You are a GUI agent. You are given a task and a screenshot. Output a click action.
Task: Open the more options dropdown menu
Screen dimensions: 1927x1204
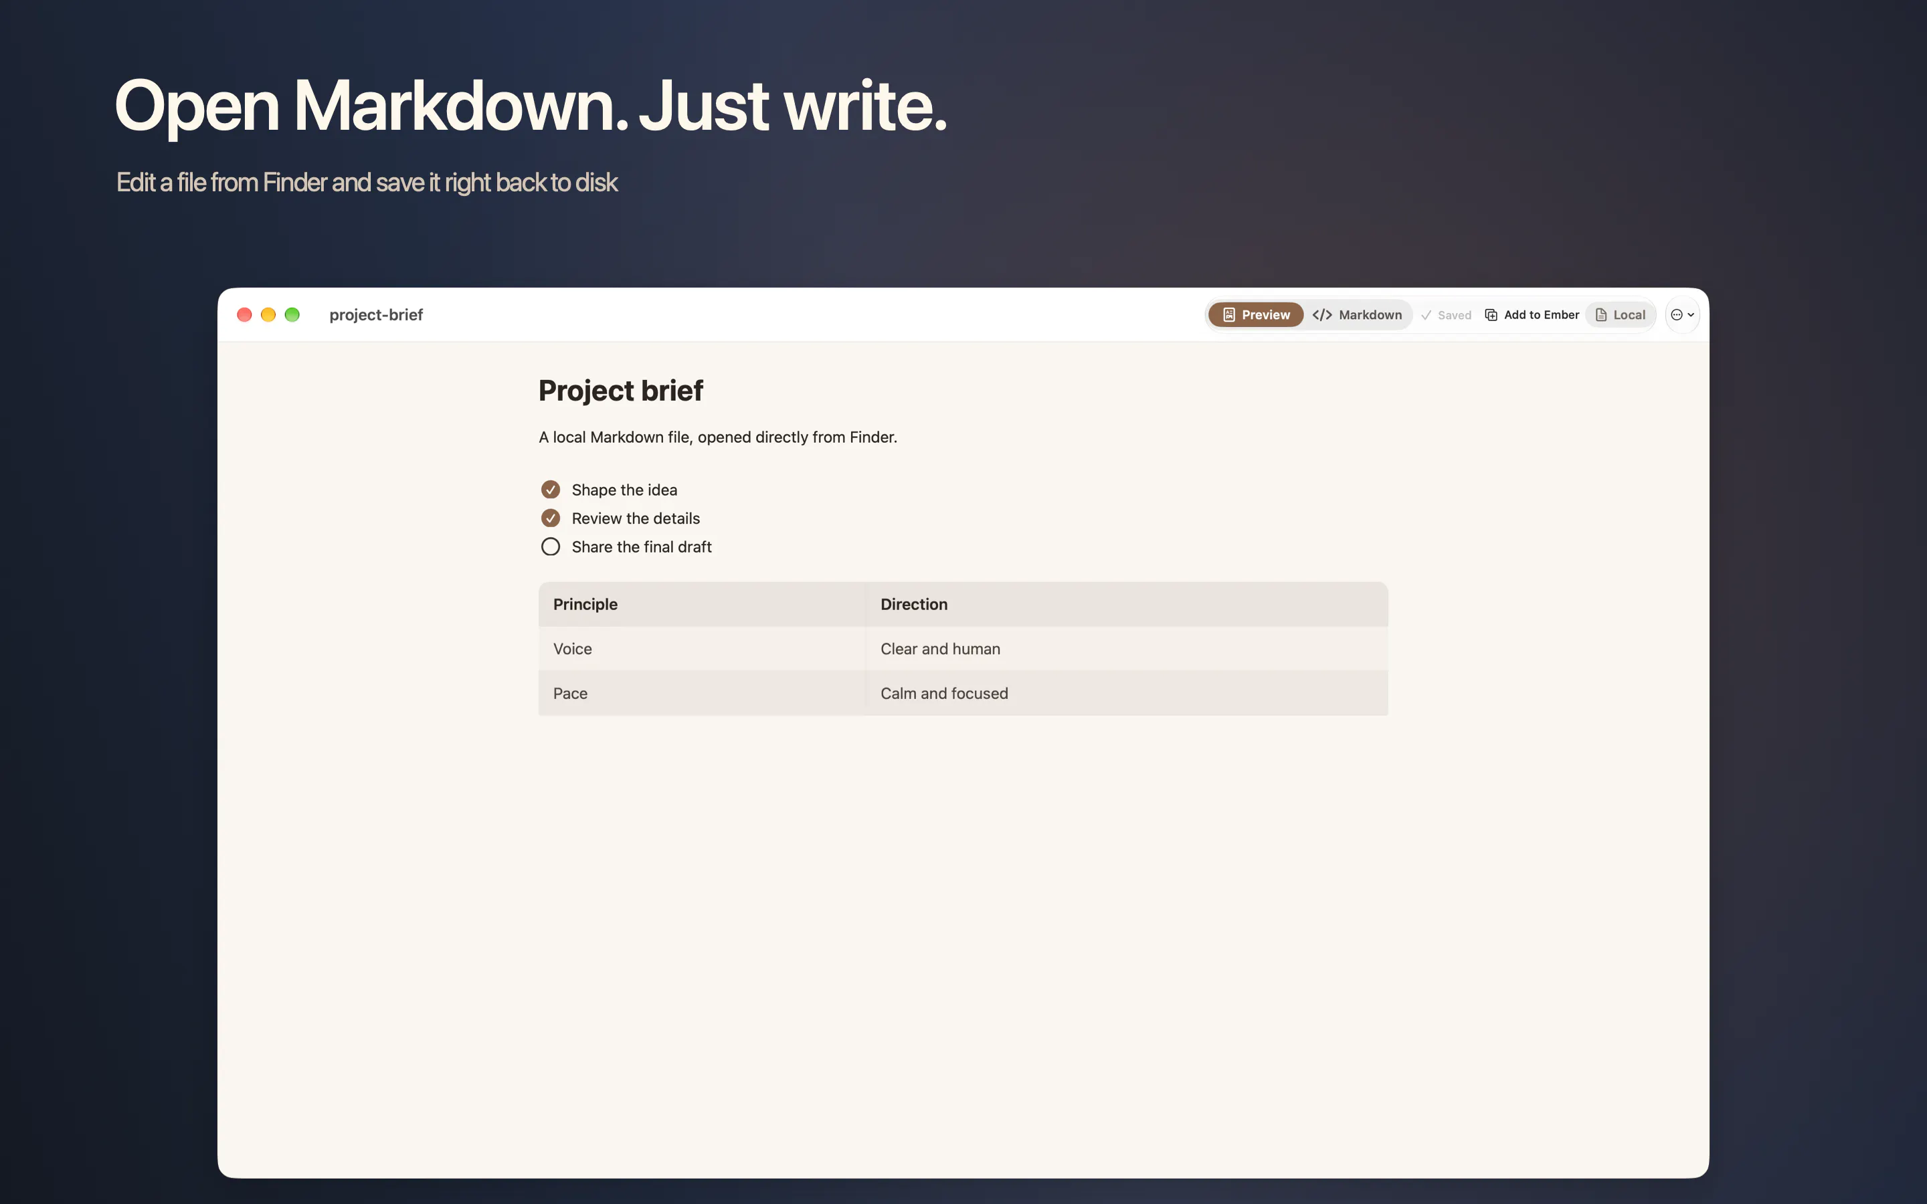(1681, 314)
